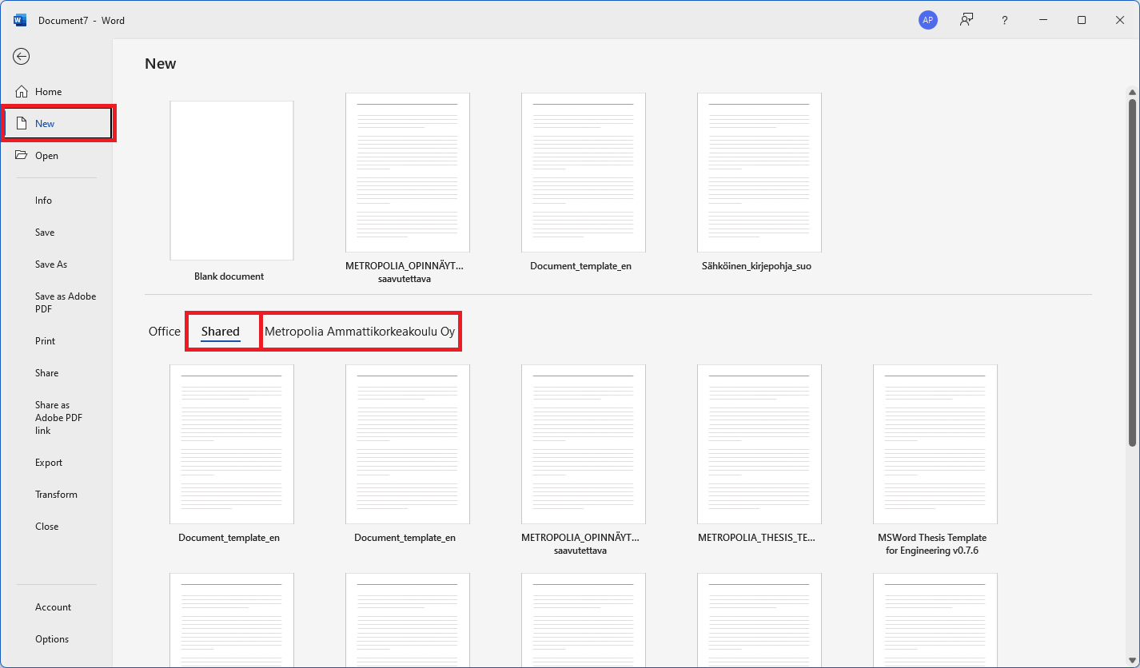Open the Info section

point(56,201)
